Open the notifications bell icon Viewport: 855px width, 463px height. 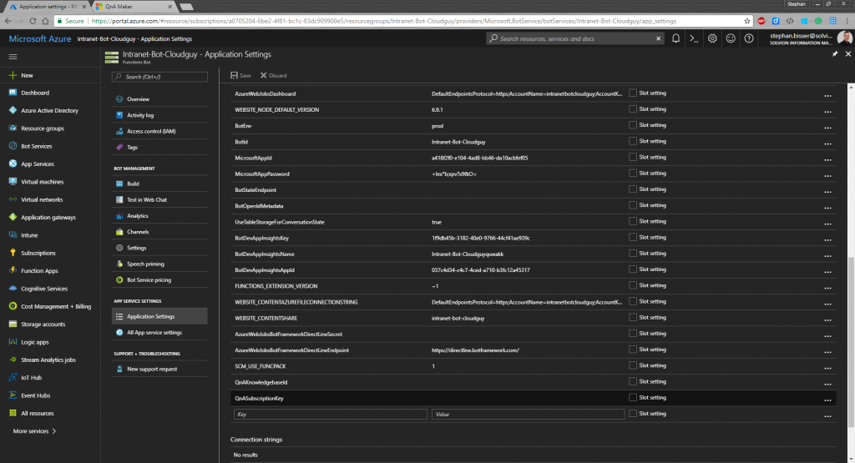[x=675, y=38]
